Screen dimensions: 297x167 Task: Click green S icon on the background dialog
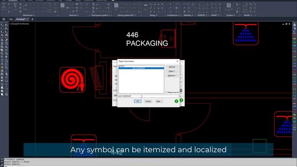tap(181, 100)
